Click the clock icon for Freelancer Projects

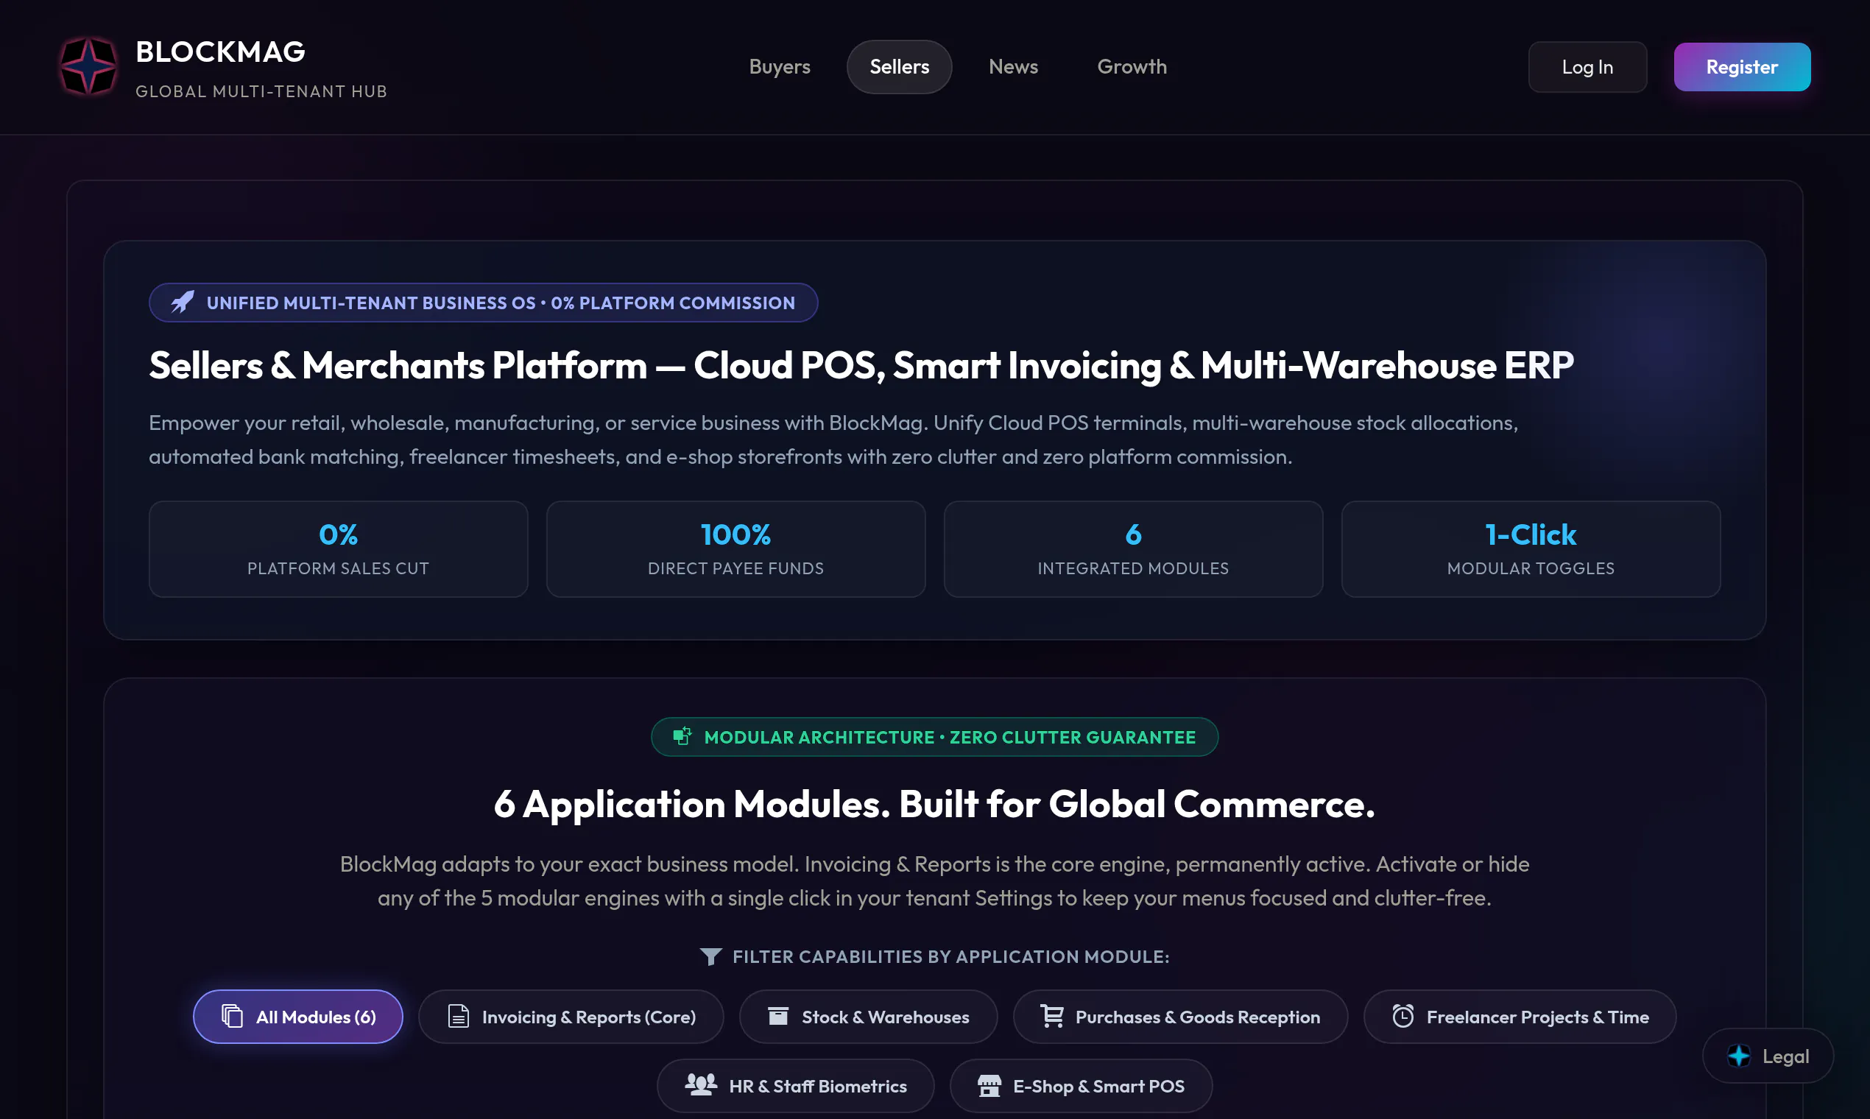(1402, 1017)
